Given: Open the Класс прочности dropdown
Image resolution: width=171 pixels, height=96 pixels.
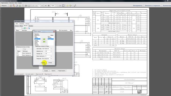Looking at the screenshot, I should pyautogui.click(x=51, y=56).
